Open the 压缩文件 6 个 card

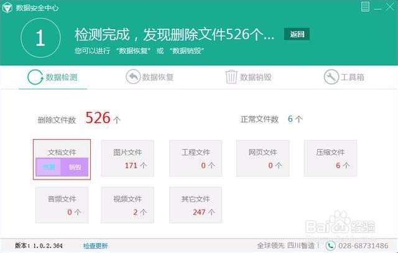[x=330, y=158]
